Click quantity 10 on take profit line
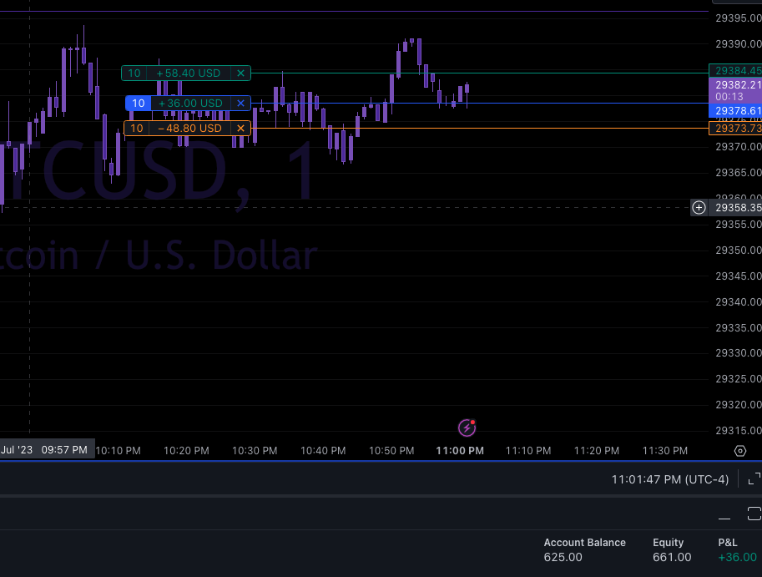 click(x=134, y=73)
